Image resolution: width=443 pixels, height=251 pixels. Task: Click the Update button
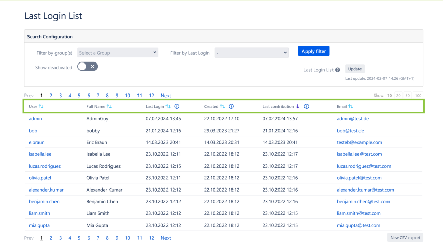tap(355, 69)
